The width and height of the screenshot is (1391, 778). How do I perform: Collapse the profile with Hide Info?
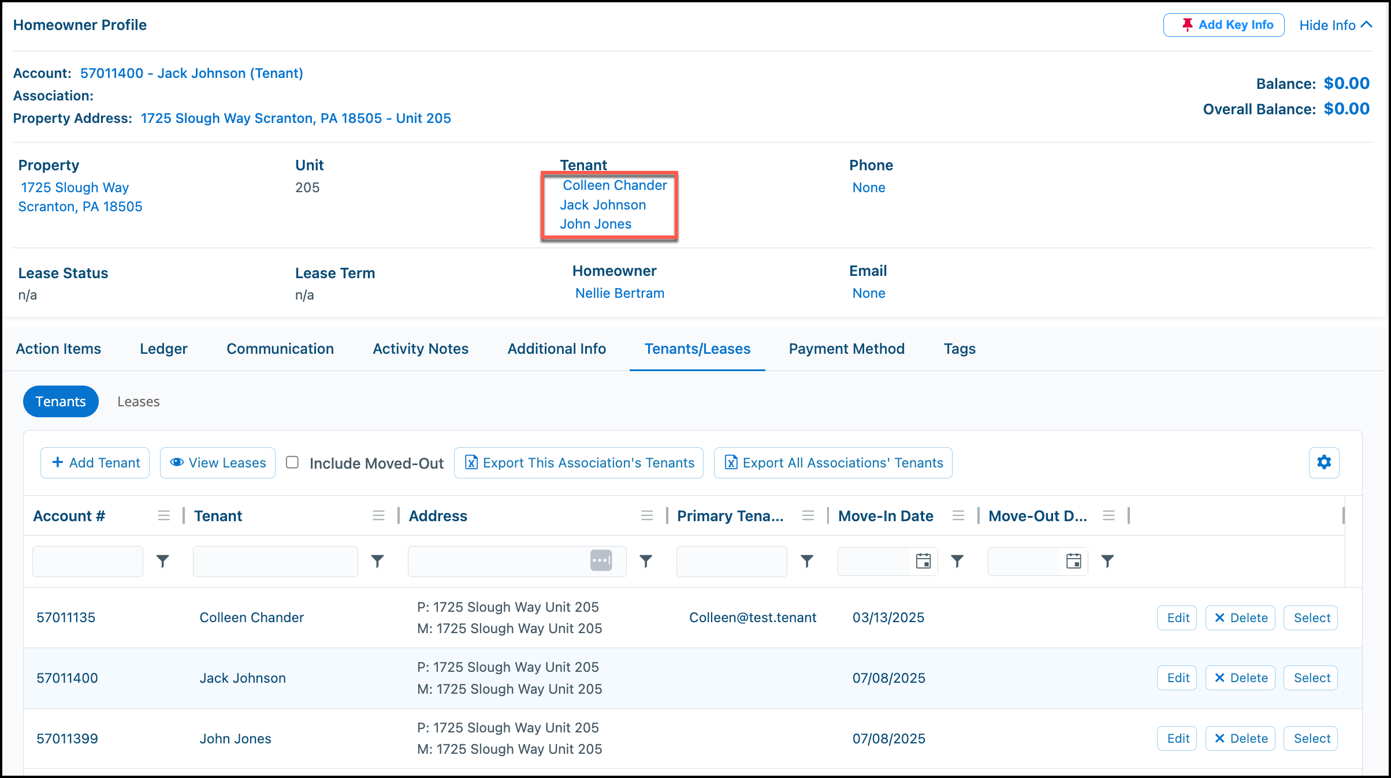1335,25
